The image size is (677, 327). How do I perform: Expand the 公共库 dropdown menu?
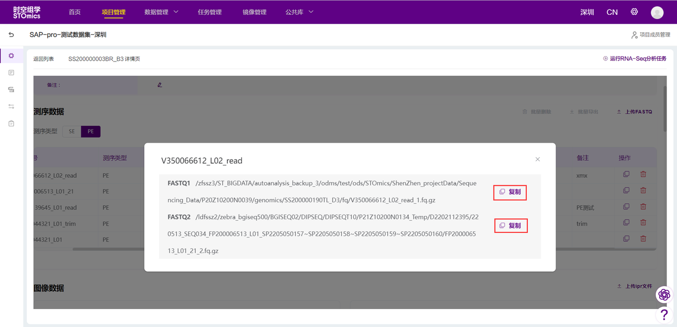[299, 12]
